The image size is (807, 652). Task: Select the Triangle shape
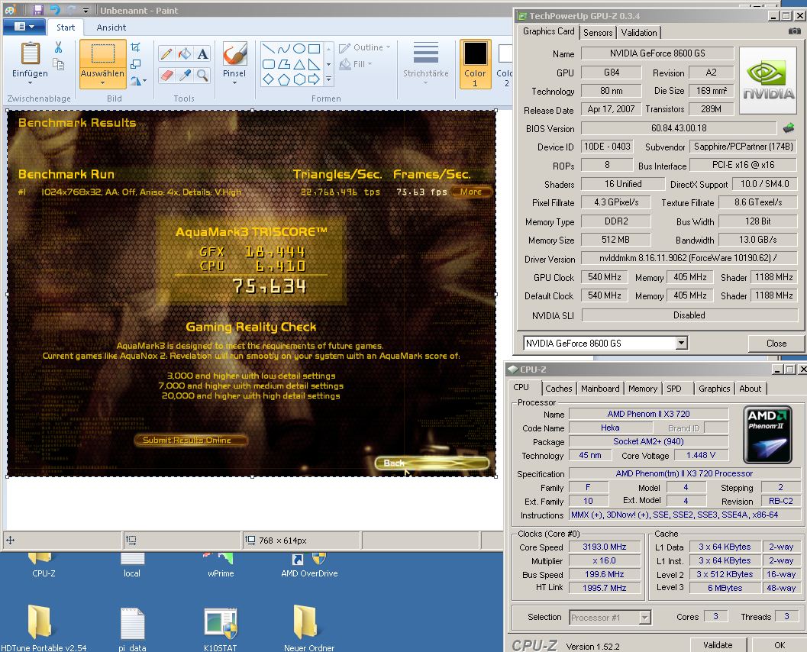click(x=299, y=64)
